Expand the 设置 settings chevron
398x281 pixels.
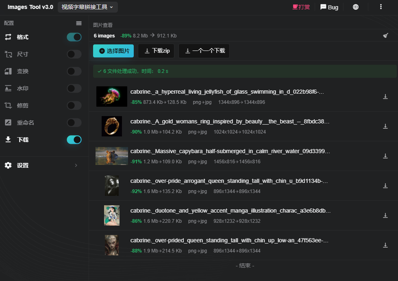pos(76,166)
